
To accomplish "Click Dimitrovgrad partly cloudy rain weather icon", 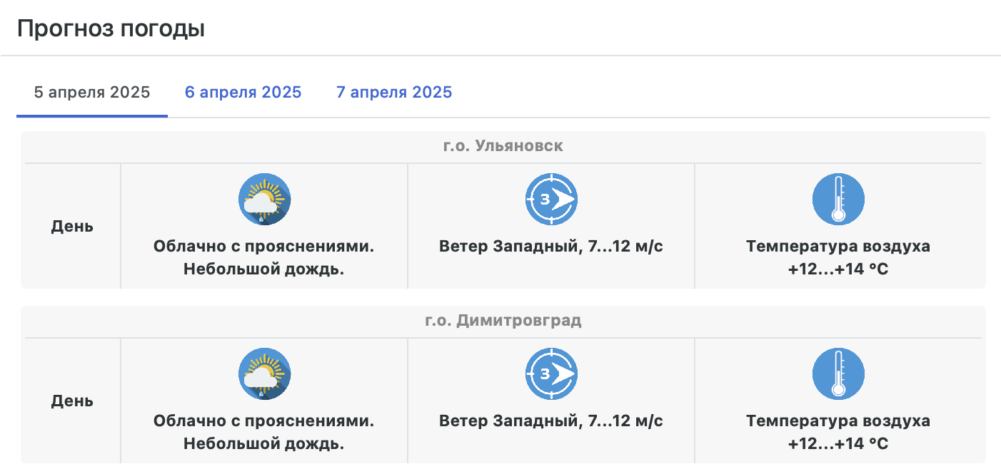I will coord(264,373).
